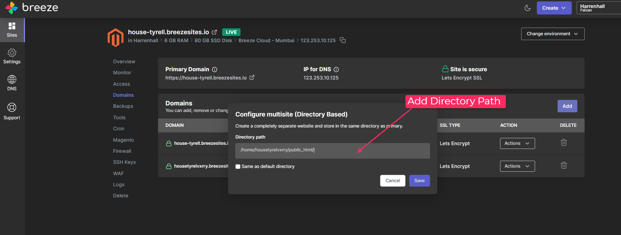The image size is (621, 235).
Task: Open the WAF menu item
Action: (118, 173)
